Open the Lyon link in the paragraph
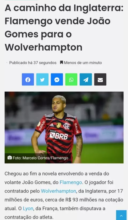 pyautogui.click(x=28, y=209)
